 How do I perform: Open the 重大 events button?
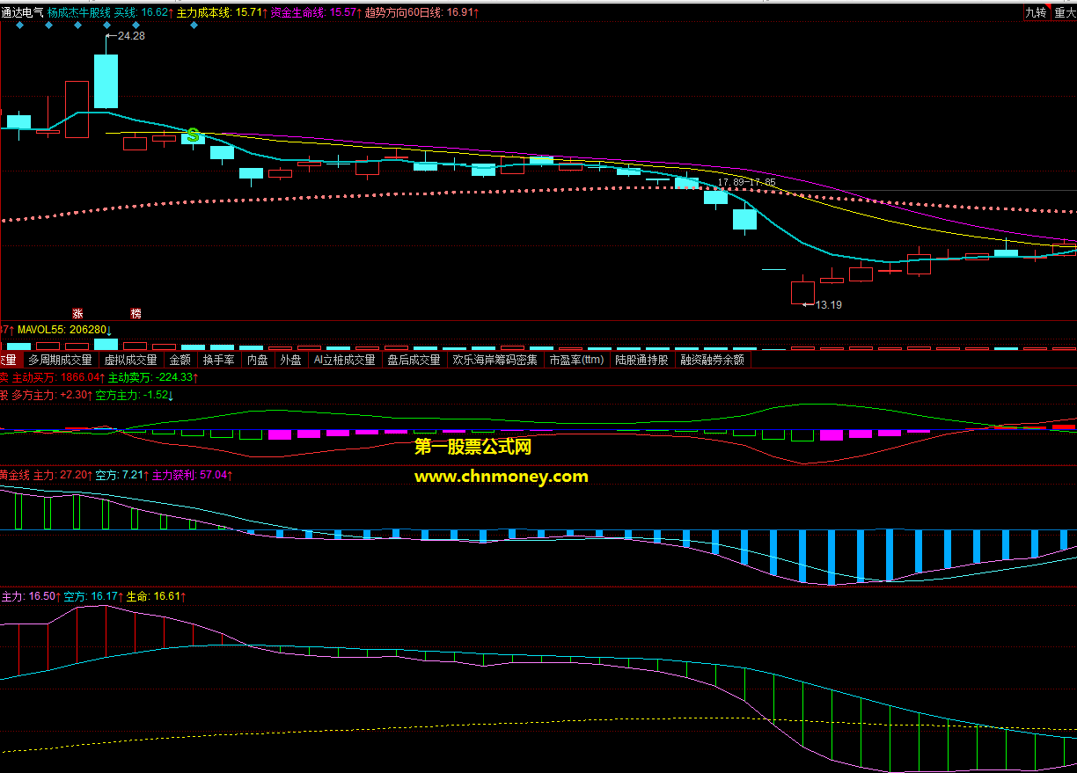pos(1065,12)
